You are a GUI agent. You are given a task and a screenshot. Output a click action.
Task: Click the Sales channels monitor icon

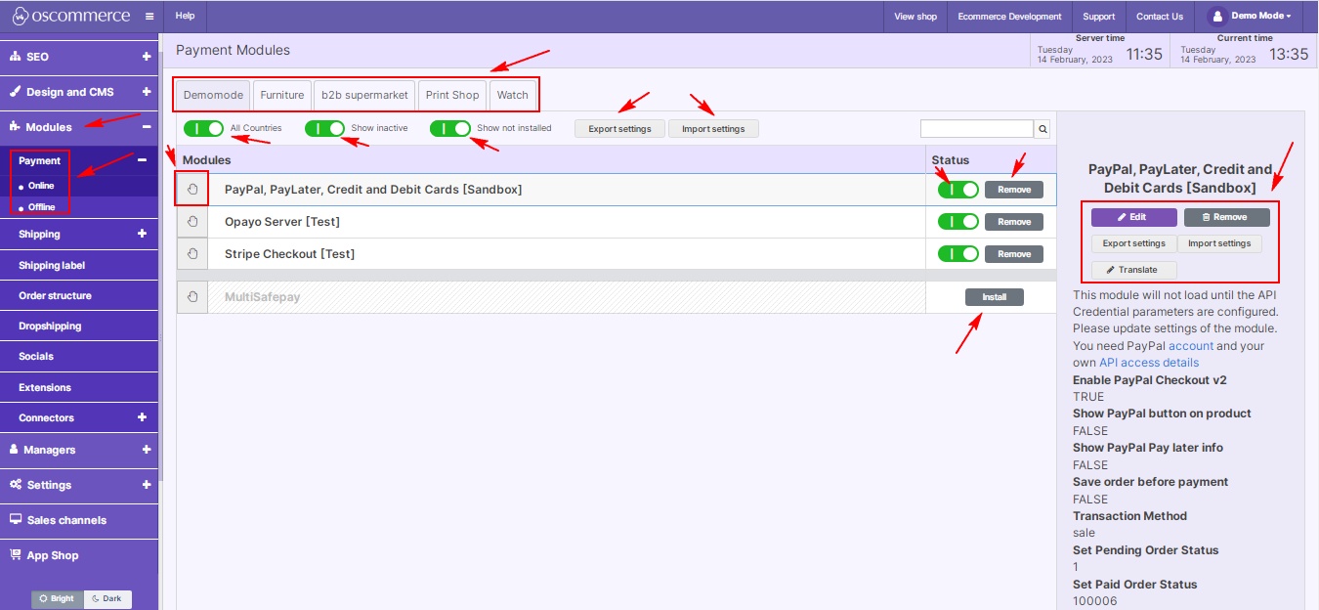tap(16, 520)
